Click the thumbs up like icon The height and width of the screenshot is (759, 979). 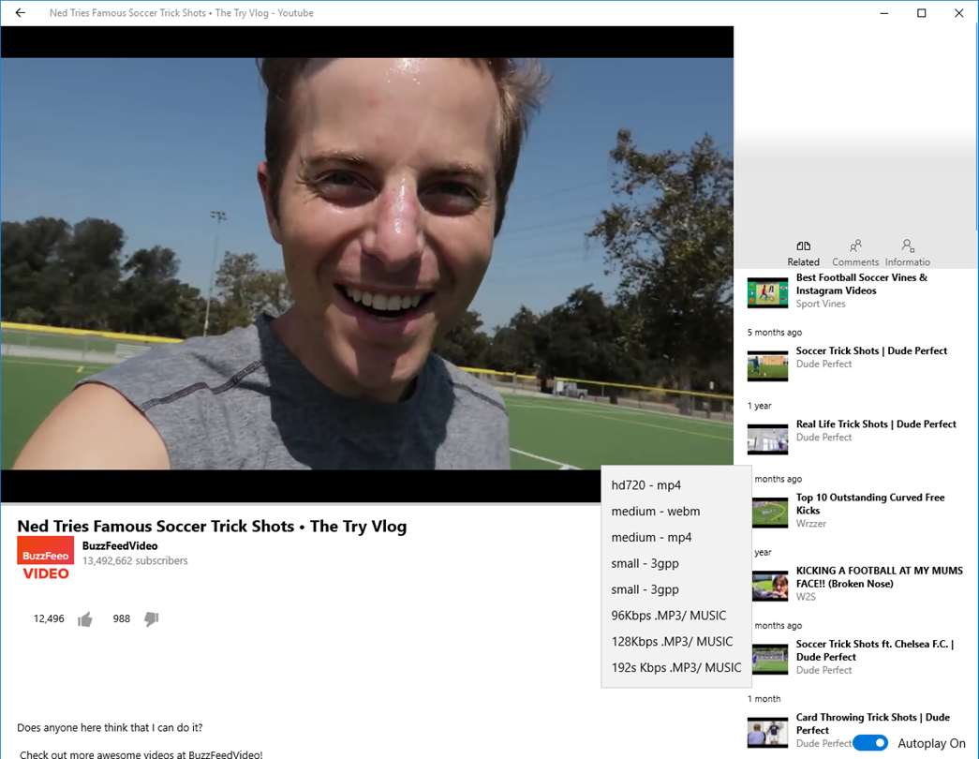85,619
